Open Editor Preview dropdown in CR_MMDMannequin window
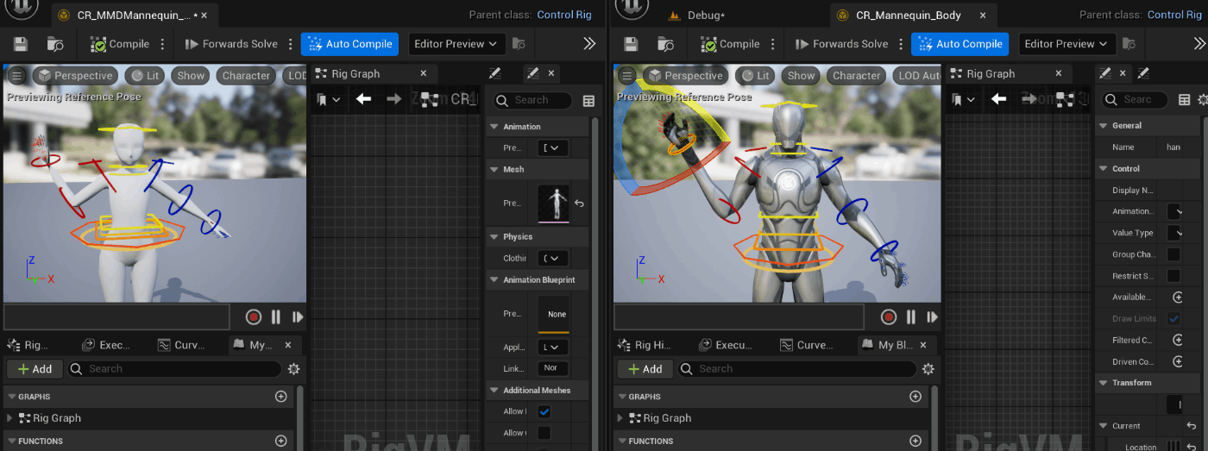 (x=456, y=44)
